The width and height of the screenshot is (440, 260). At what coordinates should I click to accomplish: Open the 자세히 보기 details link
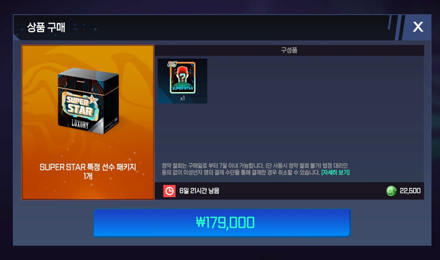coord(335,172)
